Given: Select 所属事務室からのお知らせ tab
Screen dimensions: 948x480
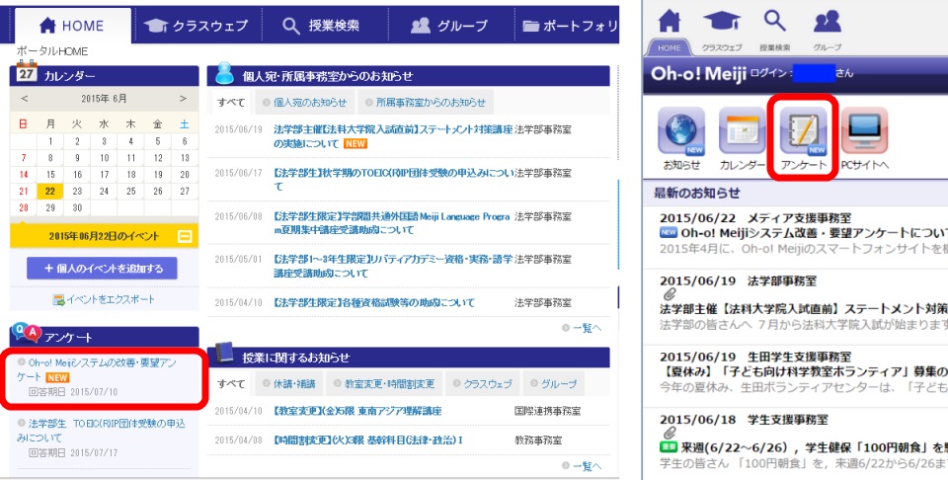Looking at the screenshot, I should click(426, 102).
